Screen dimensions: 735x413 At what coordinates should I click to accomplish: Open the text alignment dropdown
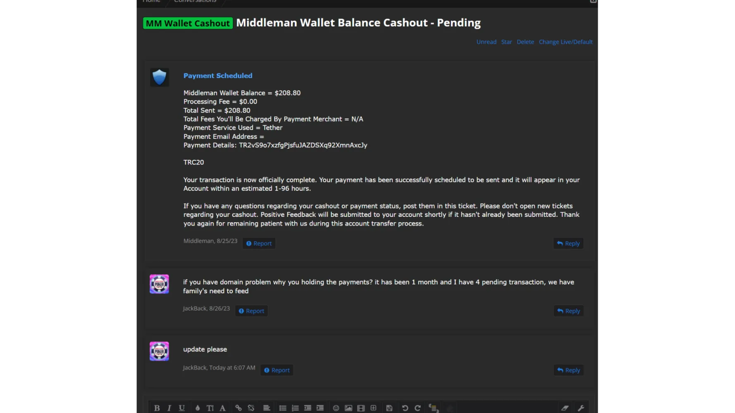point(267,408)
